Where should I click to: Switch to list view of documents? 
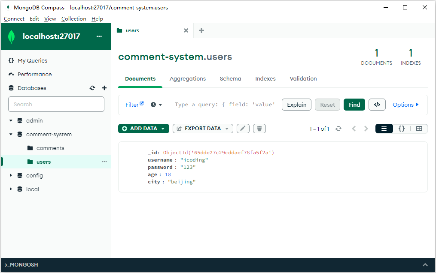point(384,129)
